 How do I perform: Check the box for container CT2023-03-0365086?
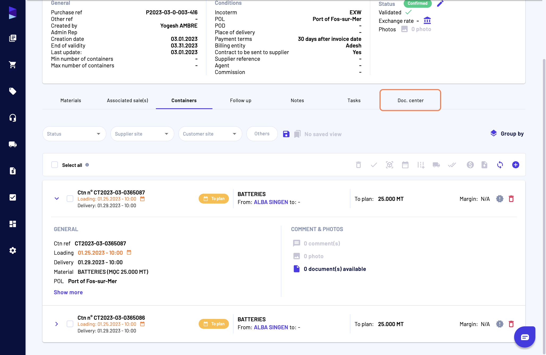pyautogui.click(x=70, y=324)
